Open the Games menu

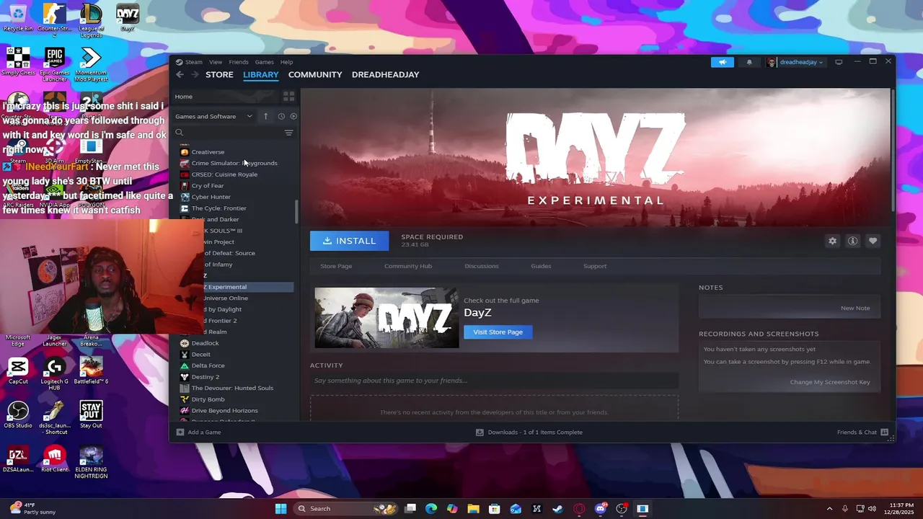click(265, 62)
